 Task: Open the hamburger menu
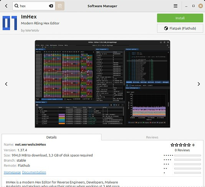175,6
